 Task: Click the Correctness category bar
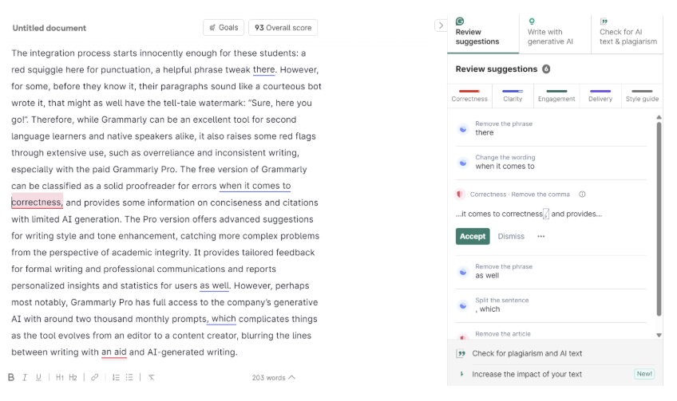[469, 96]
